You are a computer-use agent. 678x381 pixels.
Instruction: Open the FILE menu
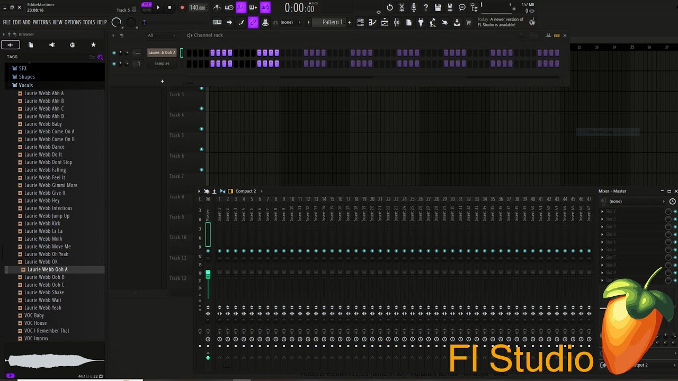7,22
